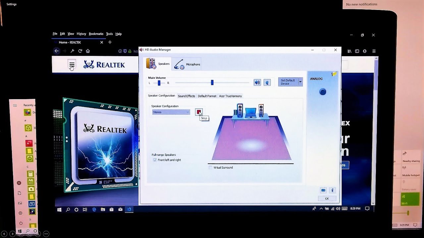This screenshot has width=424, height=238.
Task: Open the View menu in the browser
Action: 71,34
